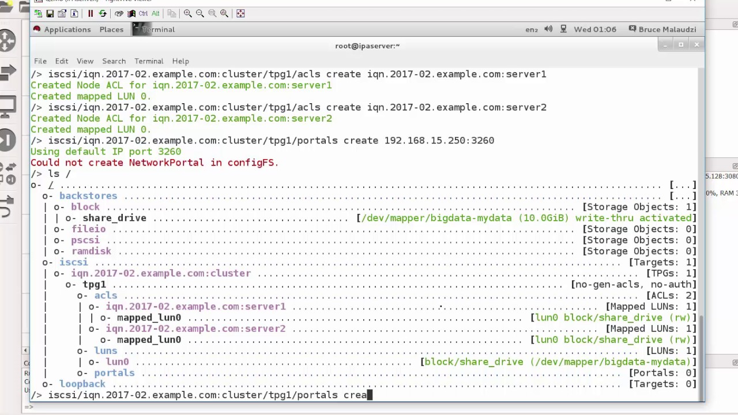738x415 pixels.
Task: Send Ctrl+Alt+Del to remote host
Action: click(119, 13)
